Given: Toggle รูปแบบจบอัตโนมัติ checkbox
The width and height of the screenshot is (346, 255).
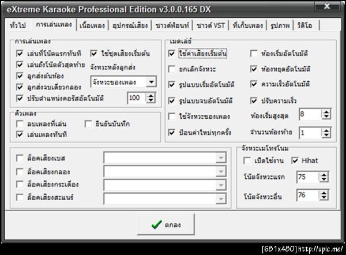Looking at the screenshot, I should pos(171,101).
